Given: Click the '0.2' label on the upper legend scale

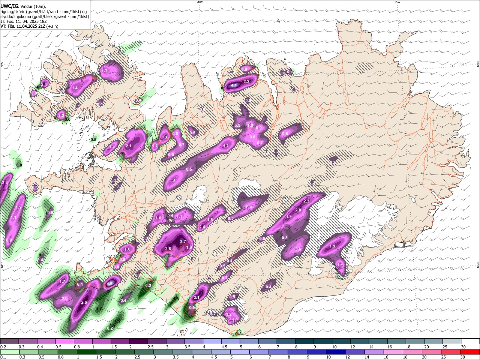Looking at the screenshot, I should [3, 347].
